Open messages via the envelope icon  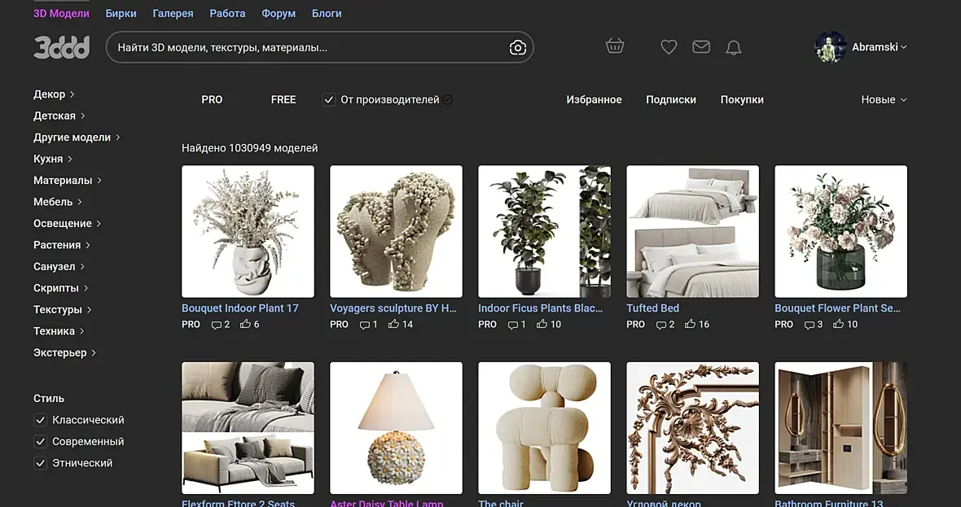pyautogui.click(x=701, y=46)
